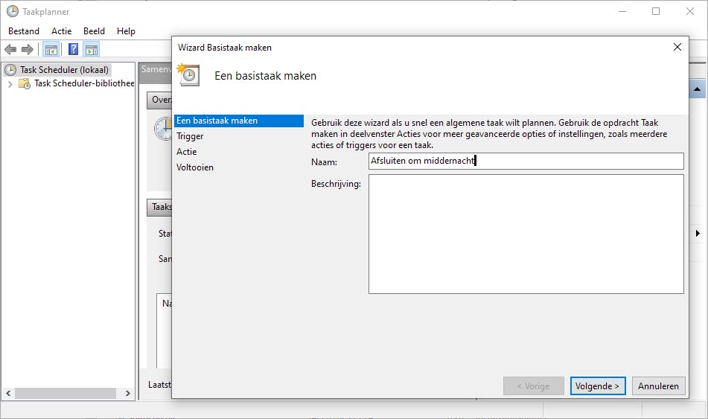Click into the Beschrijving text area
The image size is (708, 419).
click(526, 234)
